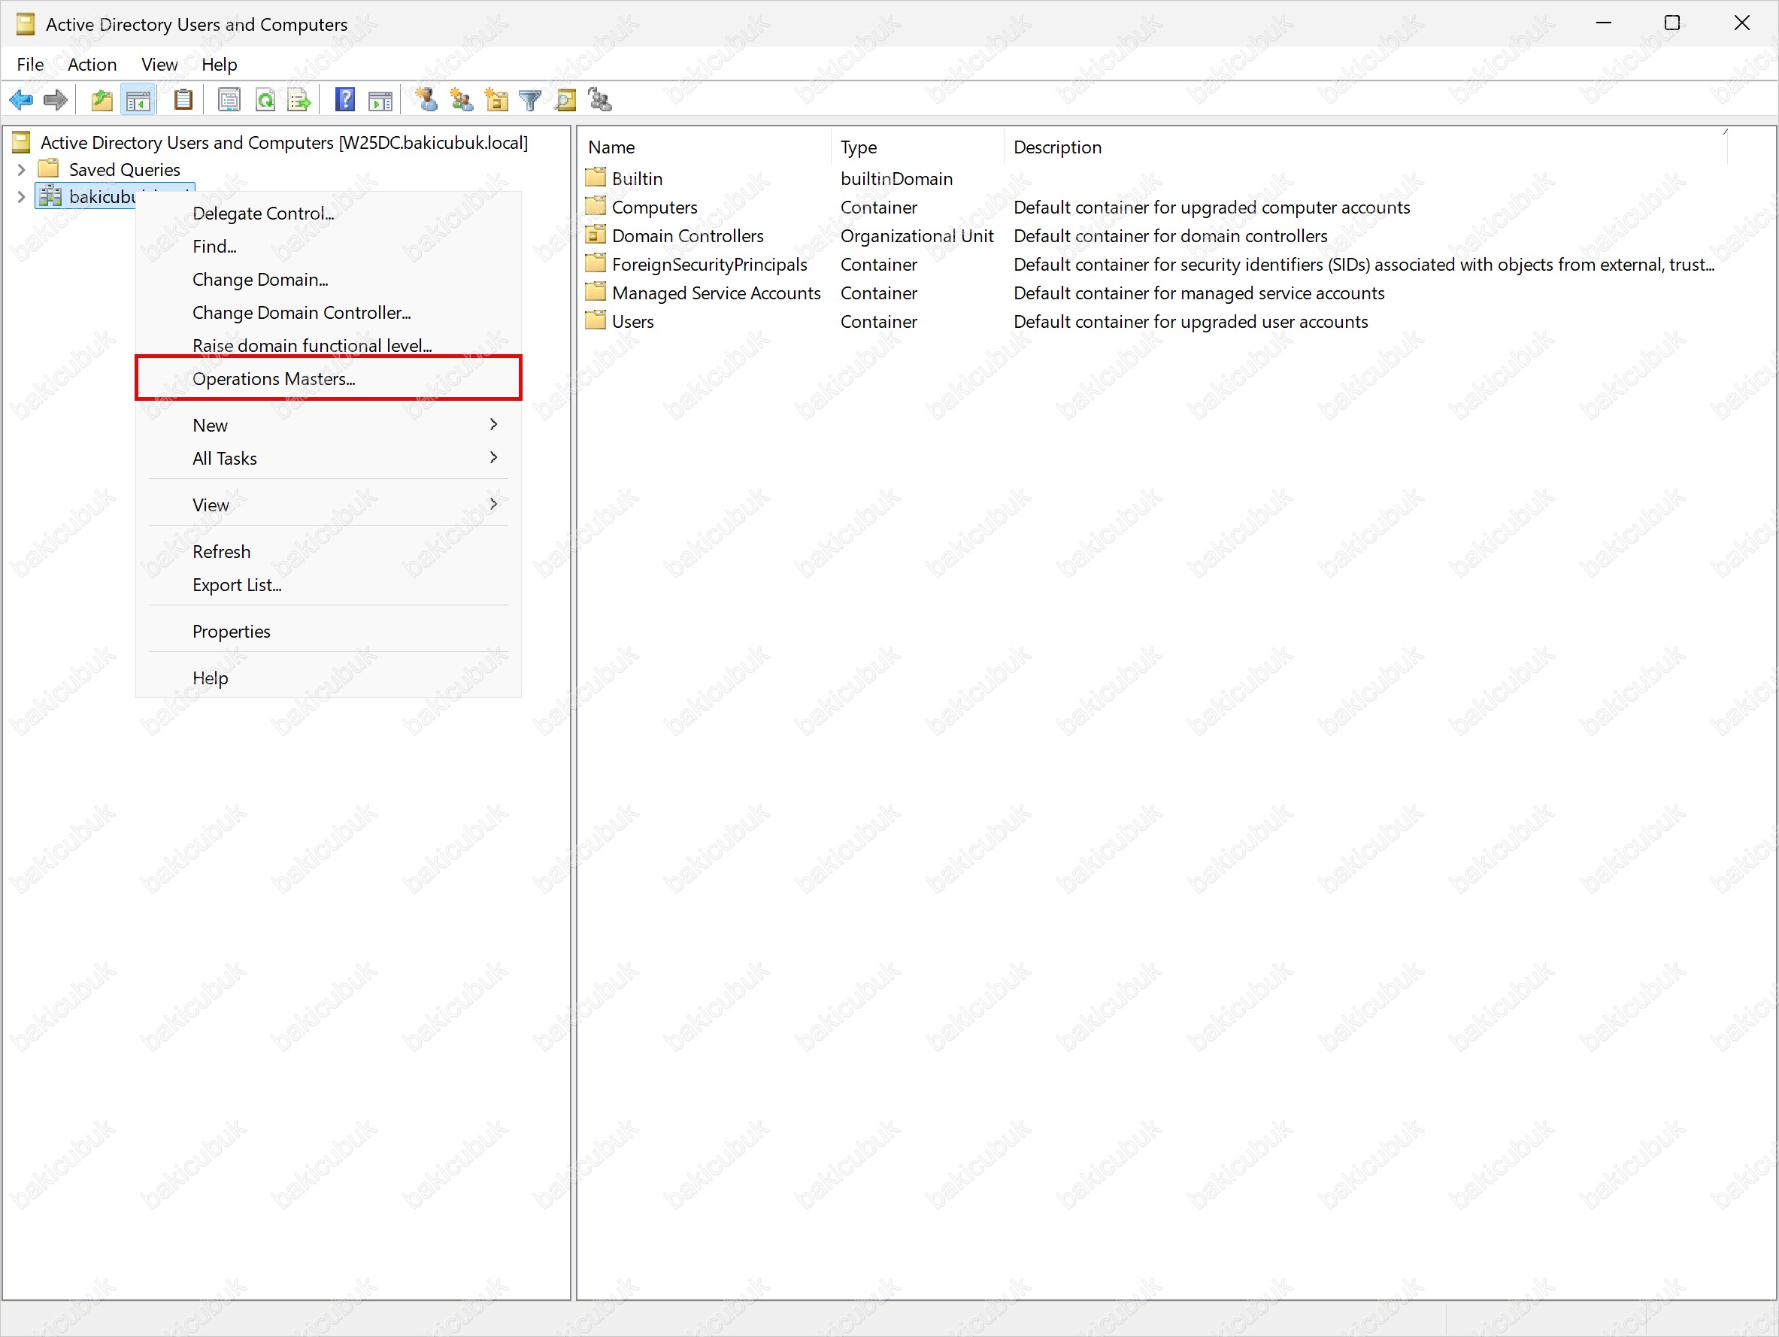Click the Saved Queries folder icon
Image resolution: width=1779 pixels, height=1337 pixels.
click(x=49, y=169)
